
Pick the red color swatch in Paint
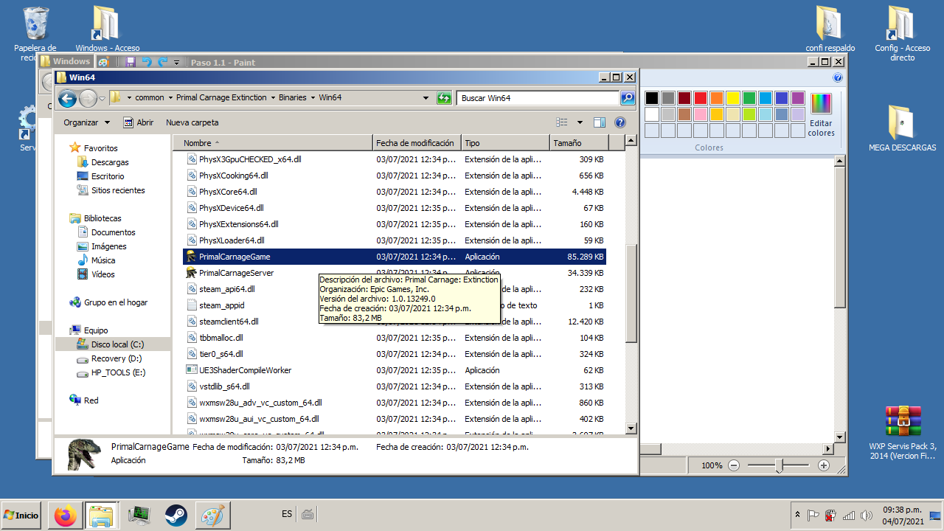[x=701, y=98]
